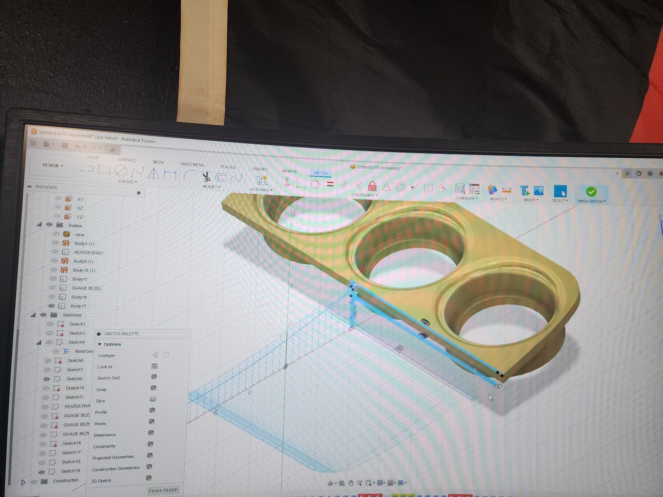This screenshot has width=663, height=497.
Task: Apply the Fix/Unfix lock constraint
Action: pyautogui.click(x=372, y=186)
